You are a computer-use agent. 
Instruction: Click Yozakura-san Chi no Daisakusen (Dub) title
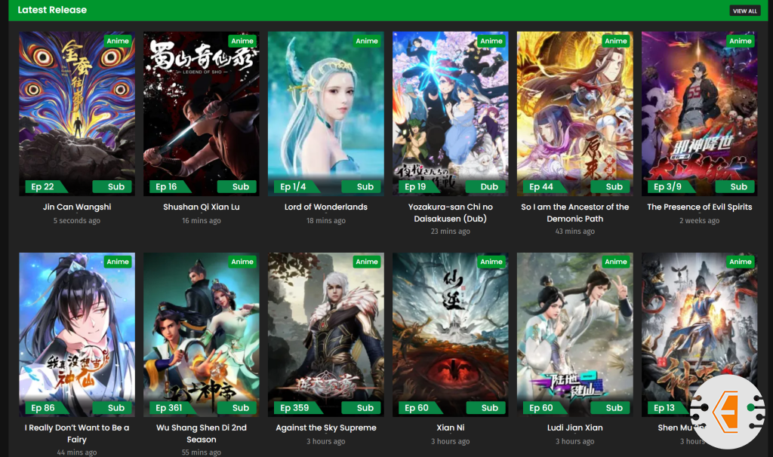click(x=450, y=213)
